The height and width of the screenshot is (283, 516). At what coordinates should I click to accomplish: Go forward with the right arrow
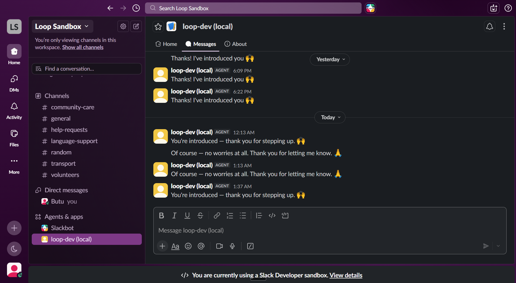pos(123,8)
